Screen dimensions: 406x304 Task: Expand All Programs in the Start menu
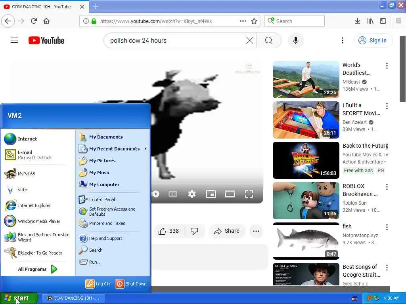[38, 269]
